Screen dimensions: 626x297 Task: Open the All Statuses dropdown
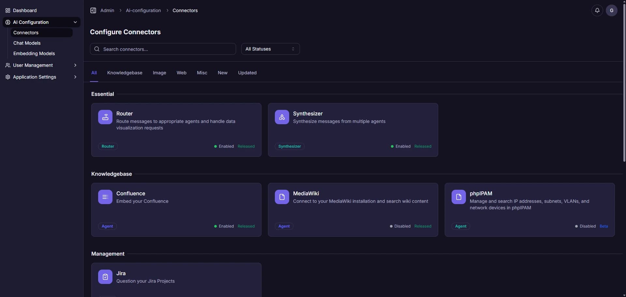pos(270,49)
